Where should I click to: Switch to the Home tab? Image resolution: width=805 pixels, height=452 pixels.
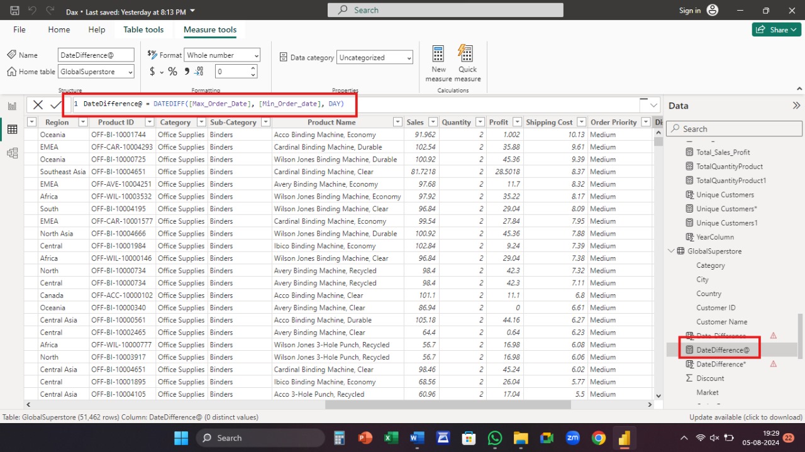coord(59,30)
